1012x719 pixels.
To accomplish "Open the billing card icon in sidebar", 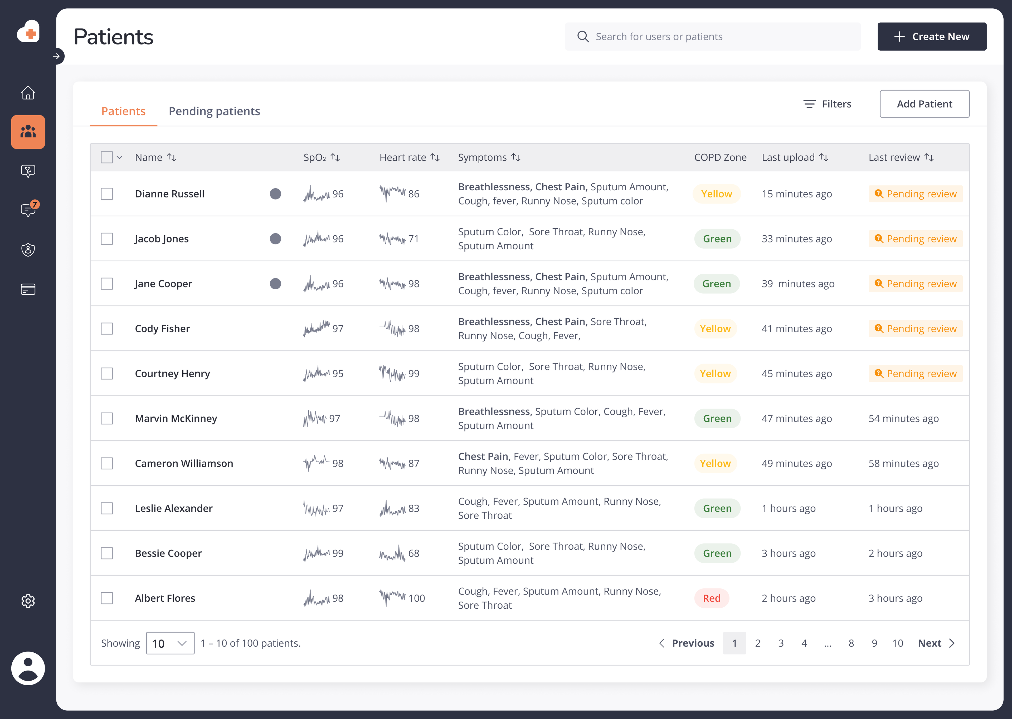I will (28, 289).
